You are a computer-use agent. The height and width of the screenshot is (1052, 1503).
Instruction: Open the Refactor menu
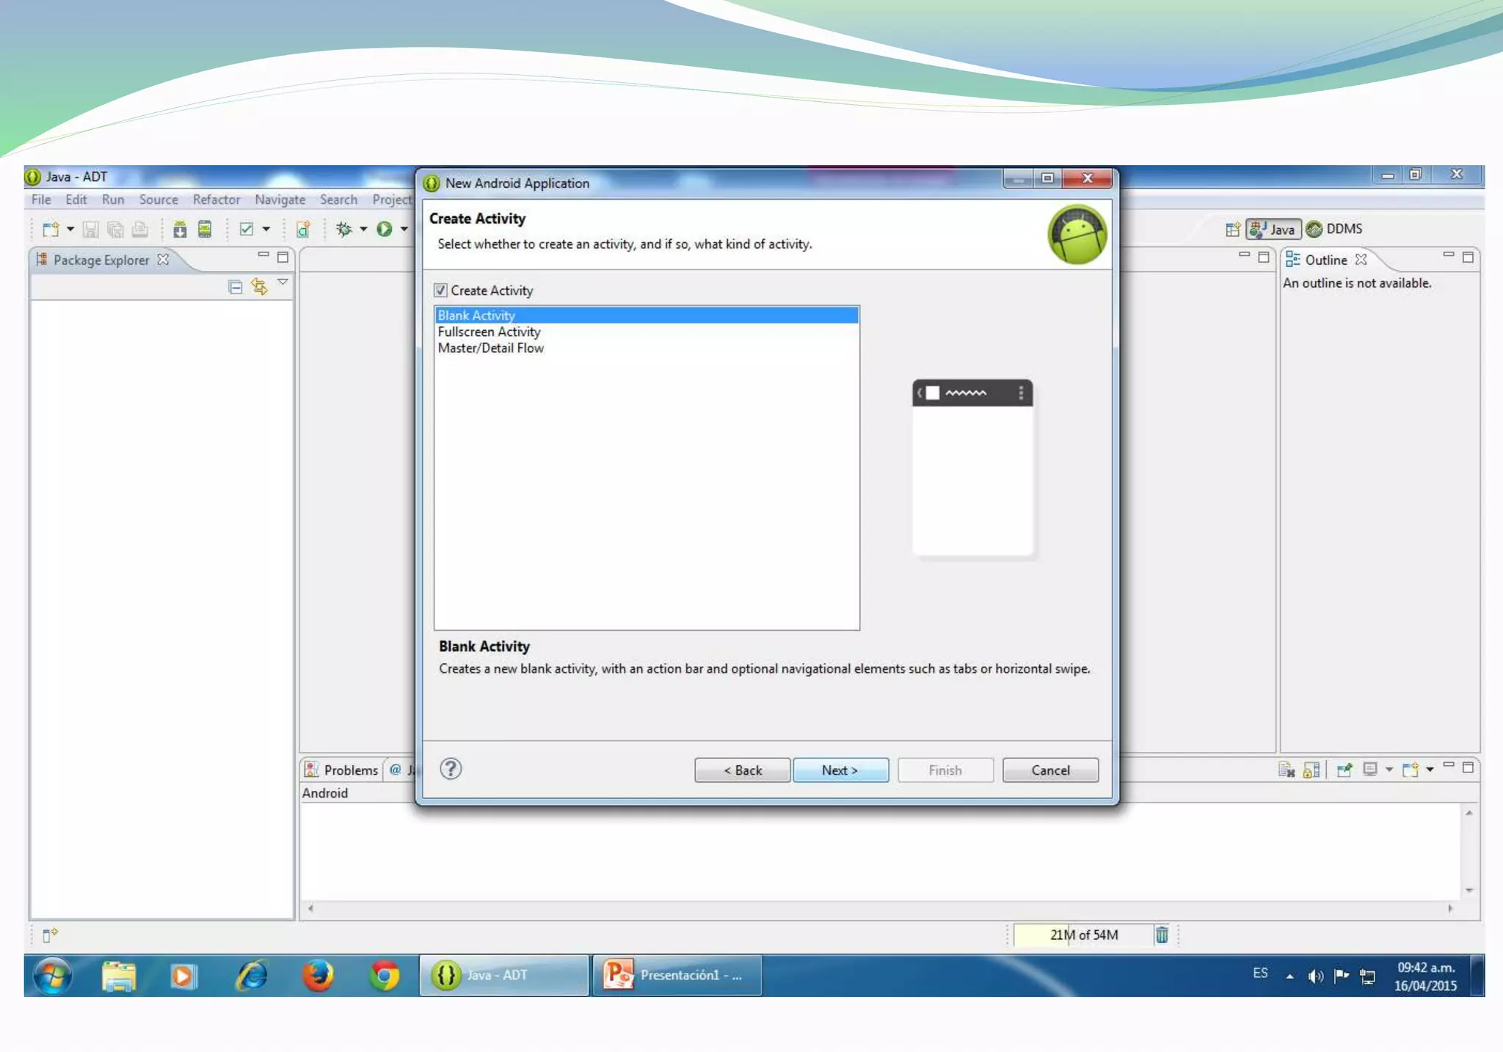pos(216,200)
